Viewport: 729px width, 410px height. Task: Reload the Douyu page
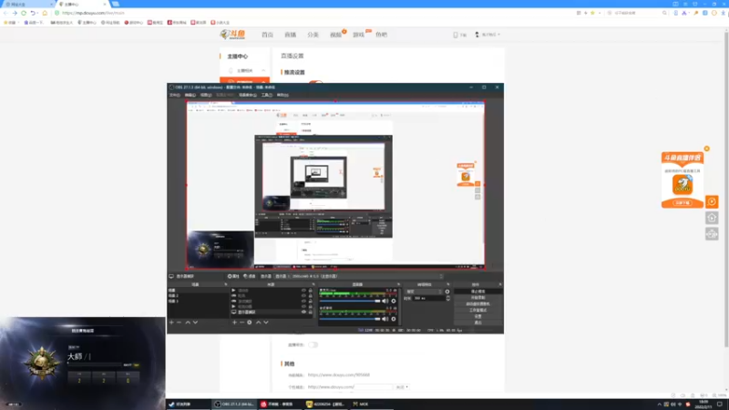pos(24,13)
